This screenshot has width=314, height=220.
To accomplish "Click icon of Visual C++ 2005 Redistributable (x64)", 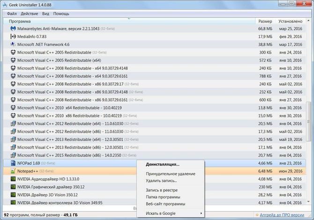I will tap(13, 60).
